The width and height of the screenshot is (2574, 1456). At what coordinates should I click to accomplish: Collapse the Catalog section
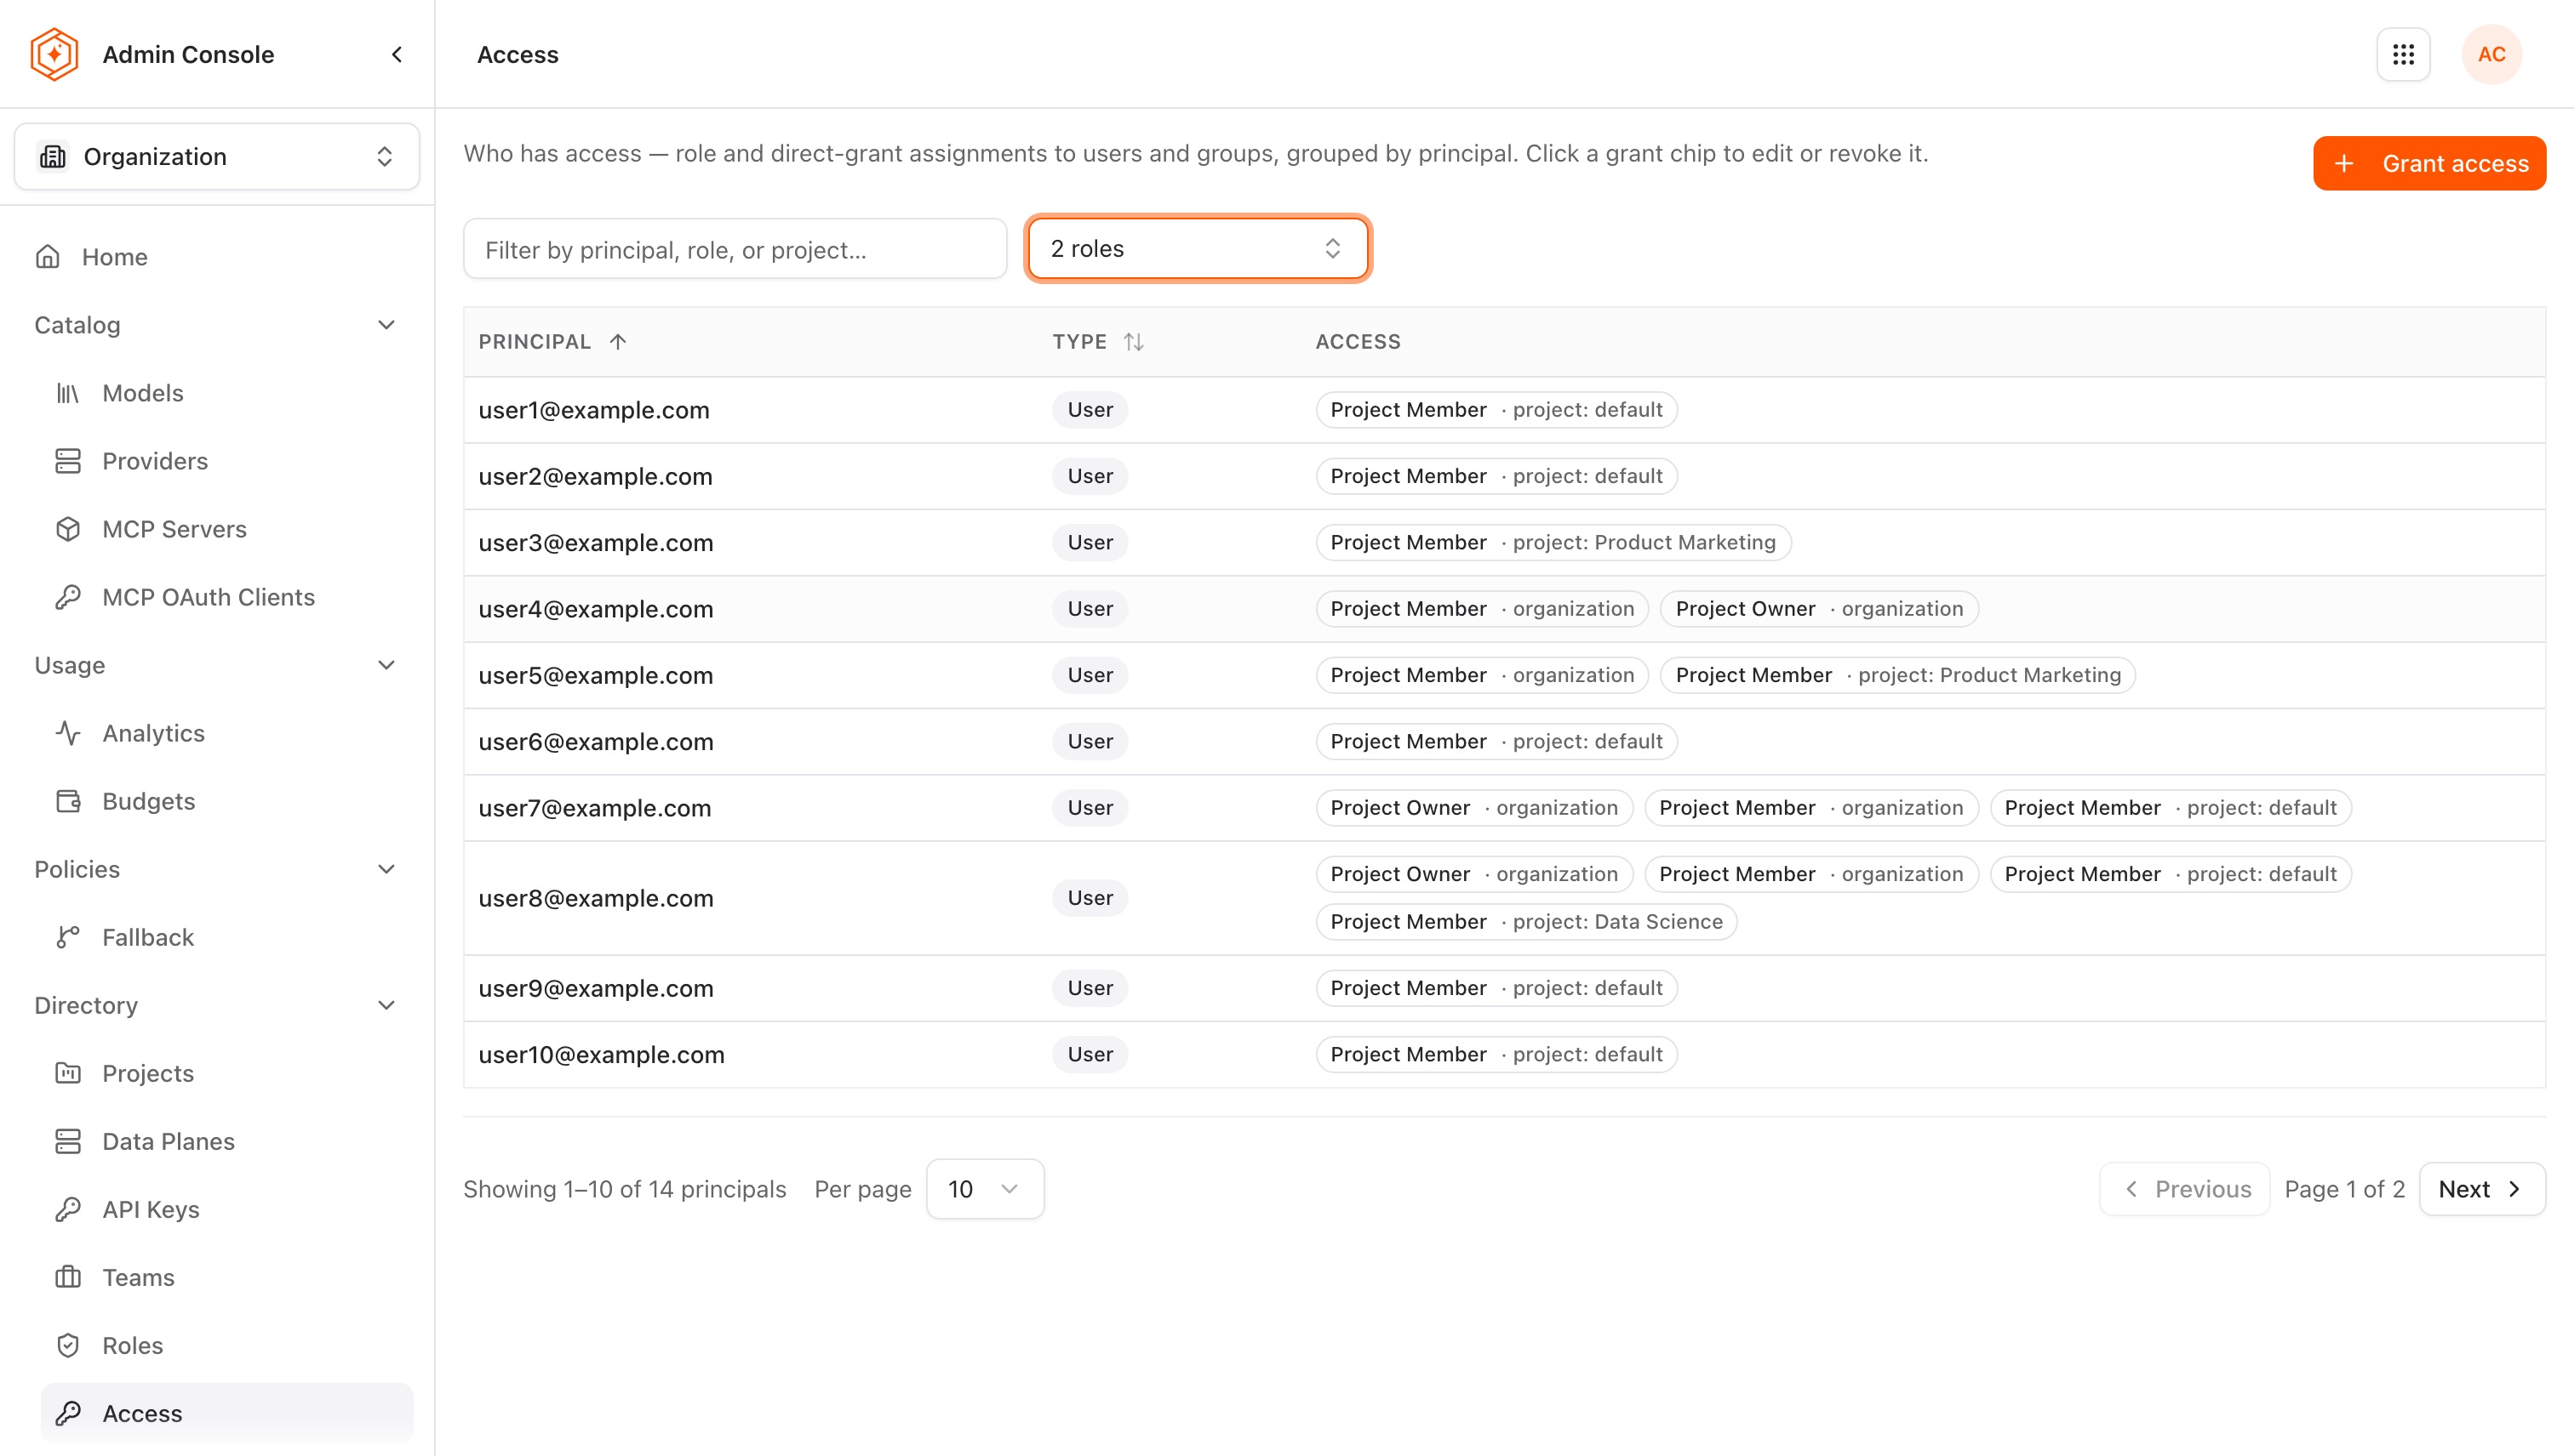pos(386,325)
